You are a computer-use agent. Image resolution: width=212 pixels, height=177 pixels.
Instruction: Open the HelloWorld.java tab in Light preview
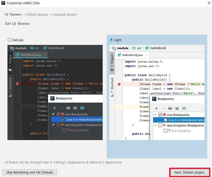coord(132,55)
